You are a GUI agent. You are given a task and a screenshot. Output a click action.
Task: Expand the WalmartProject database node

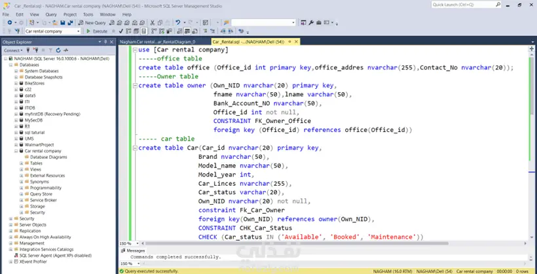coord(16,145)
